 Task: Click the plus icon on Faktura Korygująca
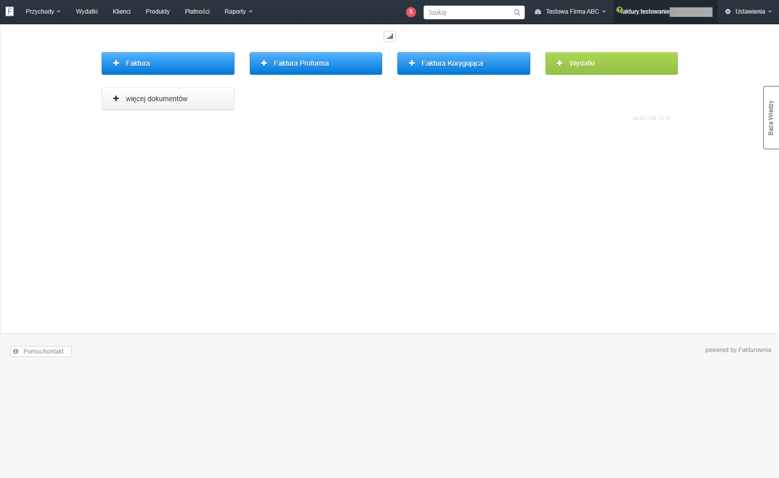[x=411, y=63]
